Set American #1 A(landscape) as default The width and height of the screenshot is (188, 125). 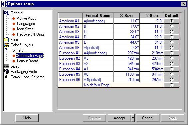(172, 21)
